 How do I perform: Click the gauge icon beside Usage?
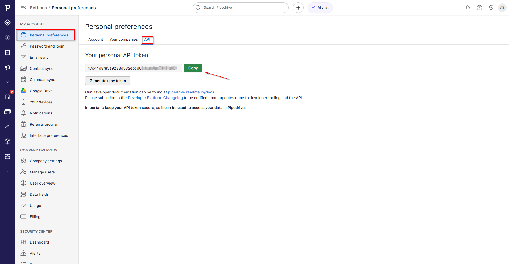tap(23, 205)
